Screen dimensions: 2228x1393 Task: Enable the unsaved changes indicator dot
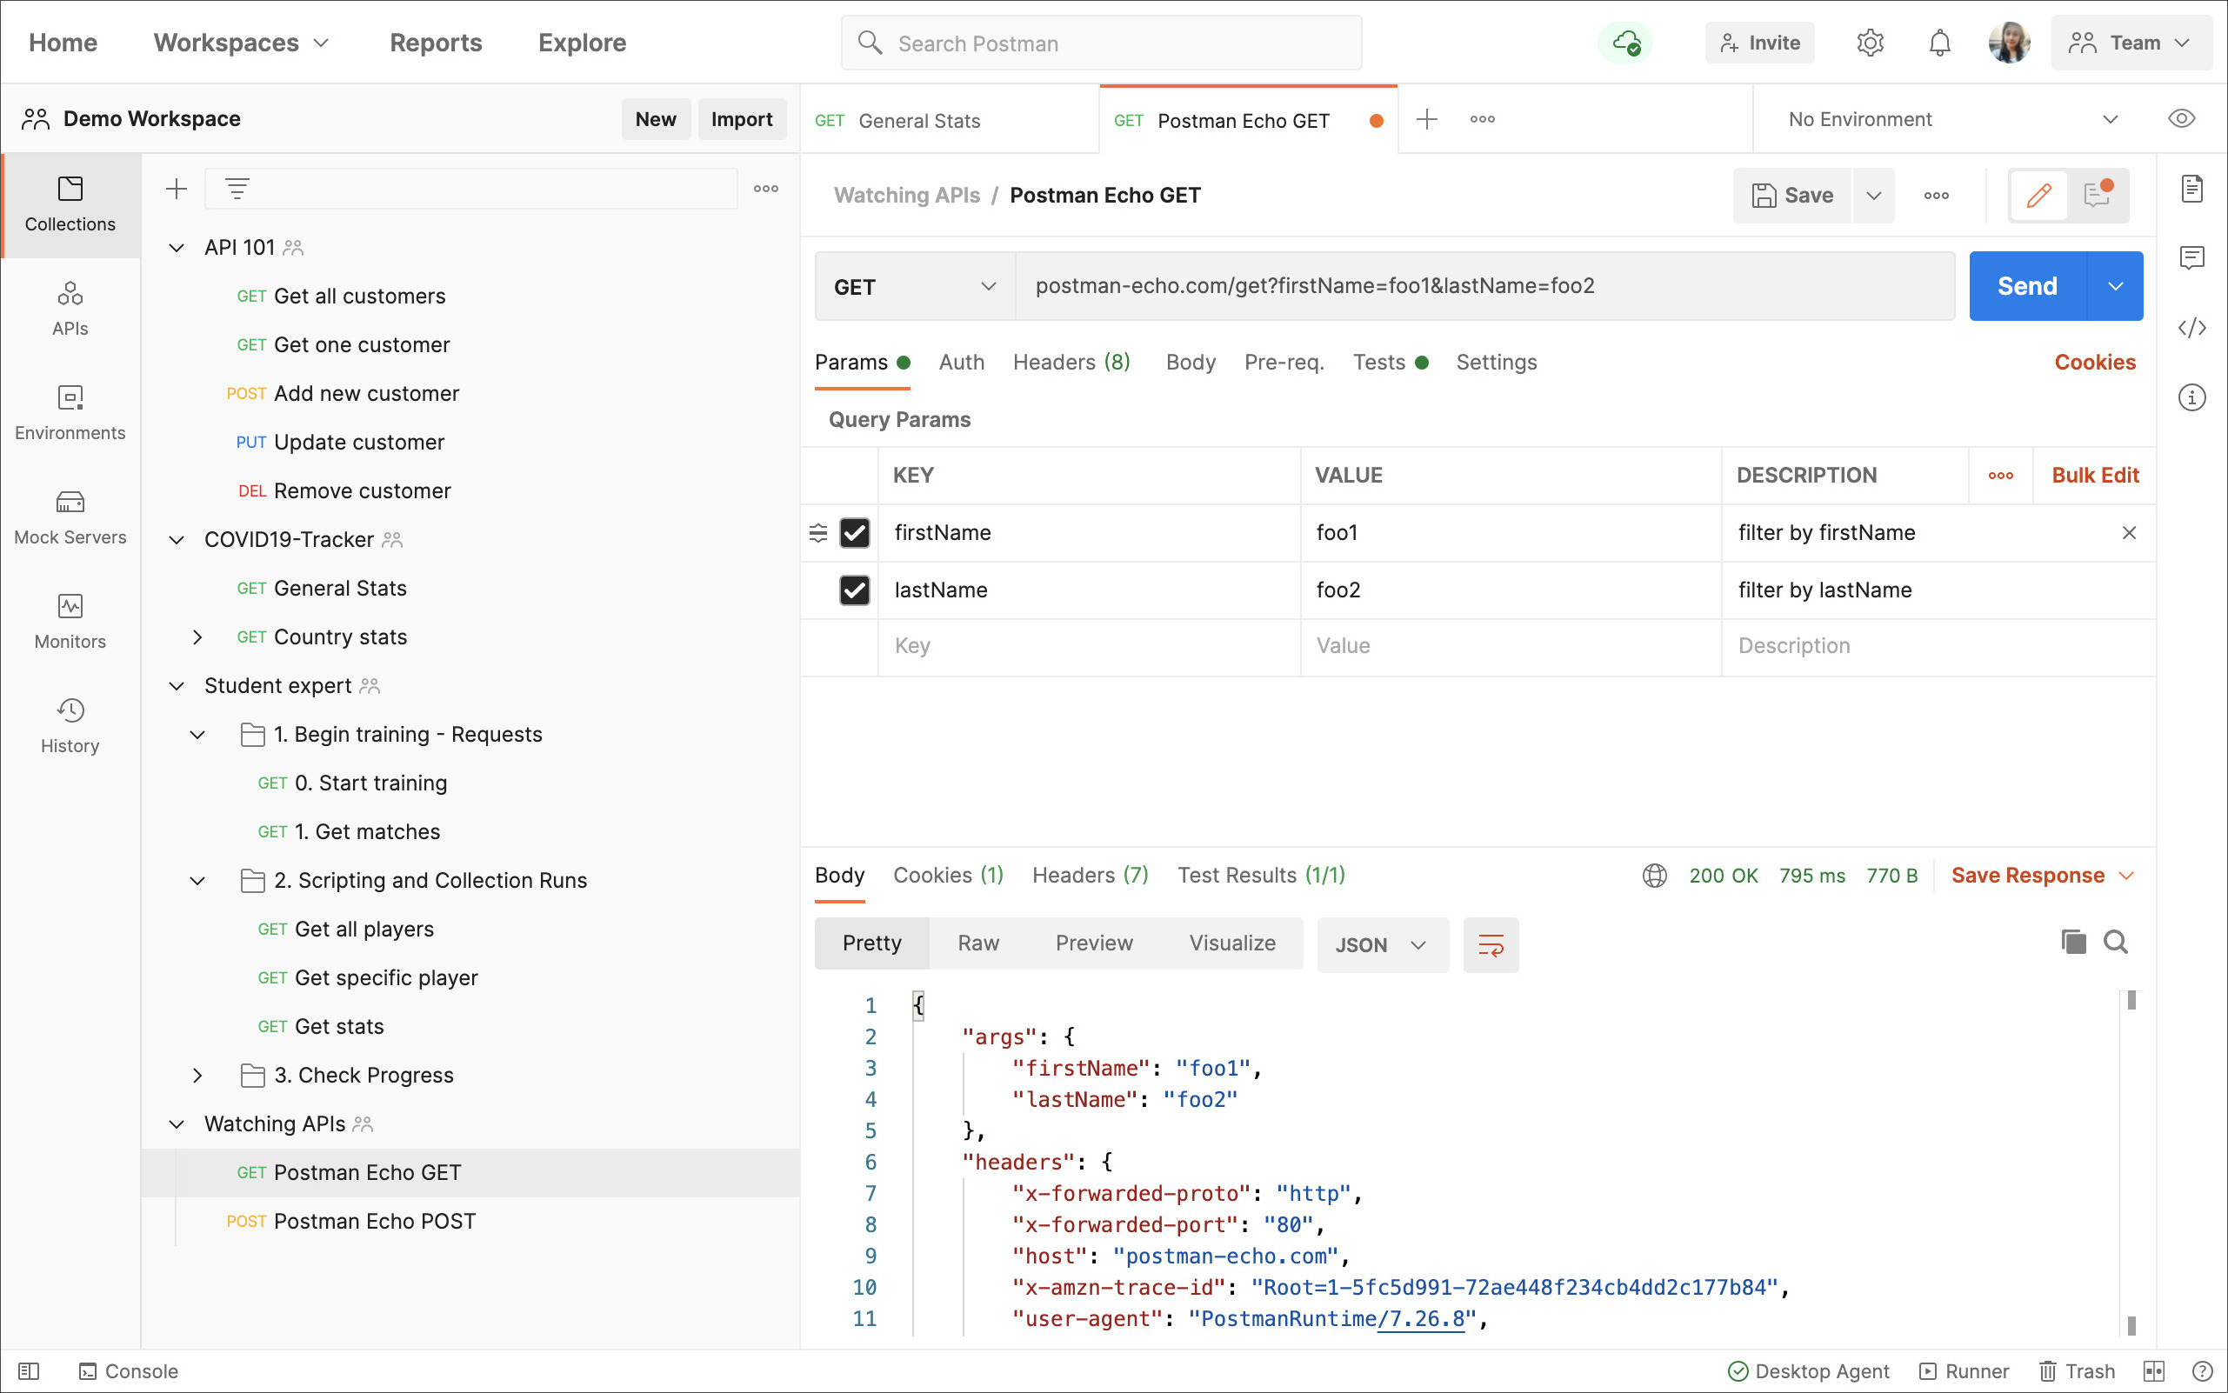tap(1371, 117)
